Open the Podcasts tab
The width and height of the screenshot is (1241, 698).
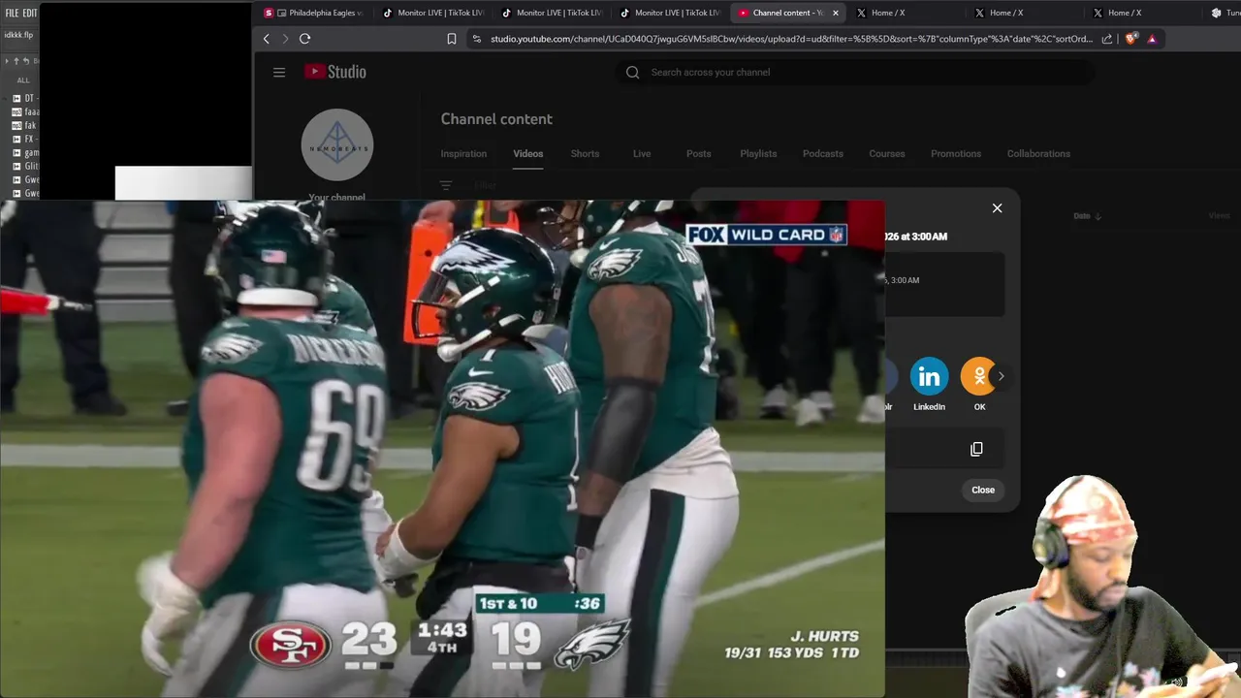823,153
